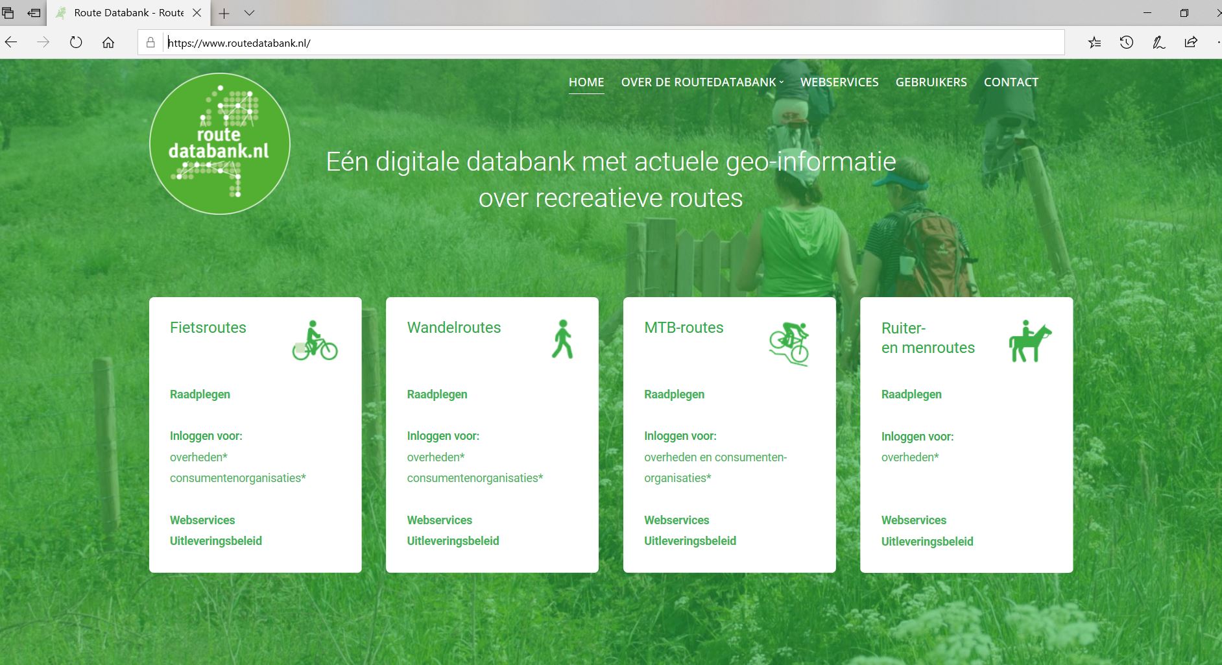Click the mountain biker icon for MTB-routes

click(x=789, y=343)
